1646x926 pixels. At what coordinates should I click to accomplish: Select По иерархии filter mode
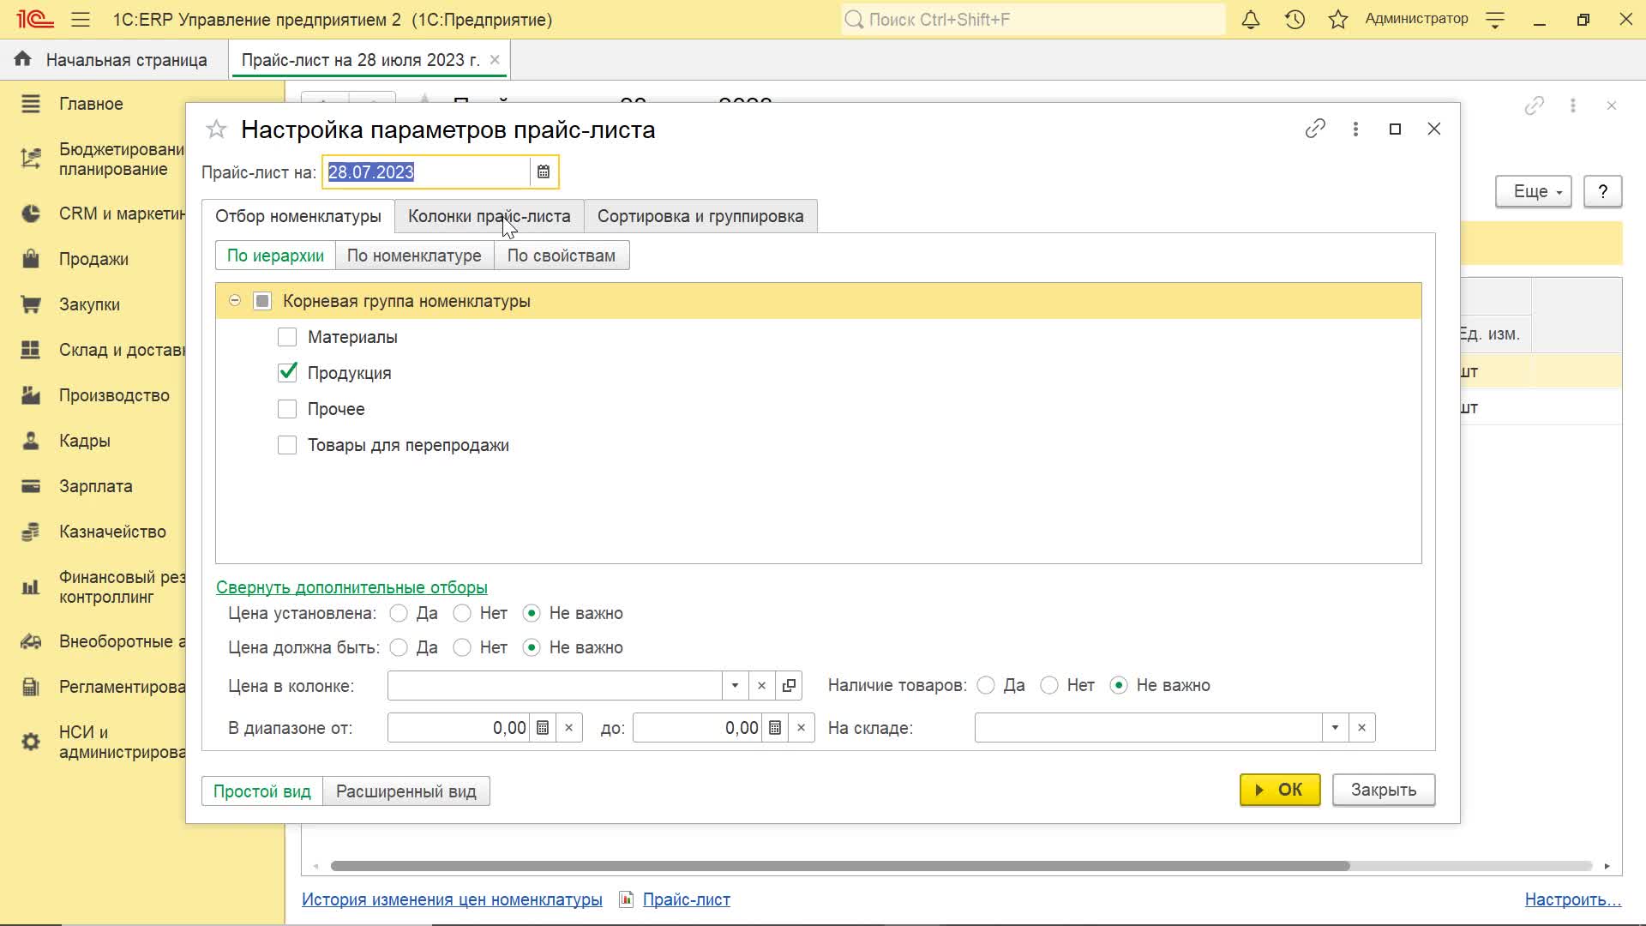(x=275, y=256)
